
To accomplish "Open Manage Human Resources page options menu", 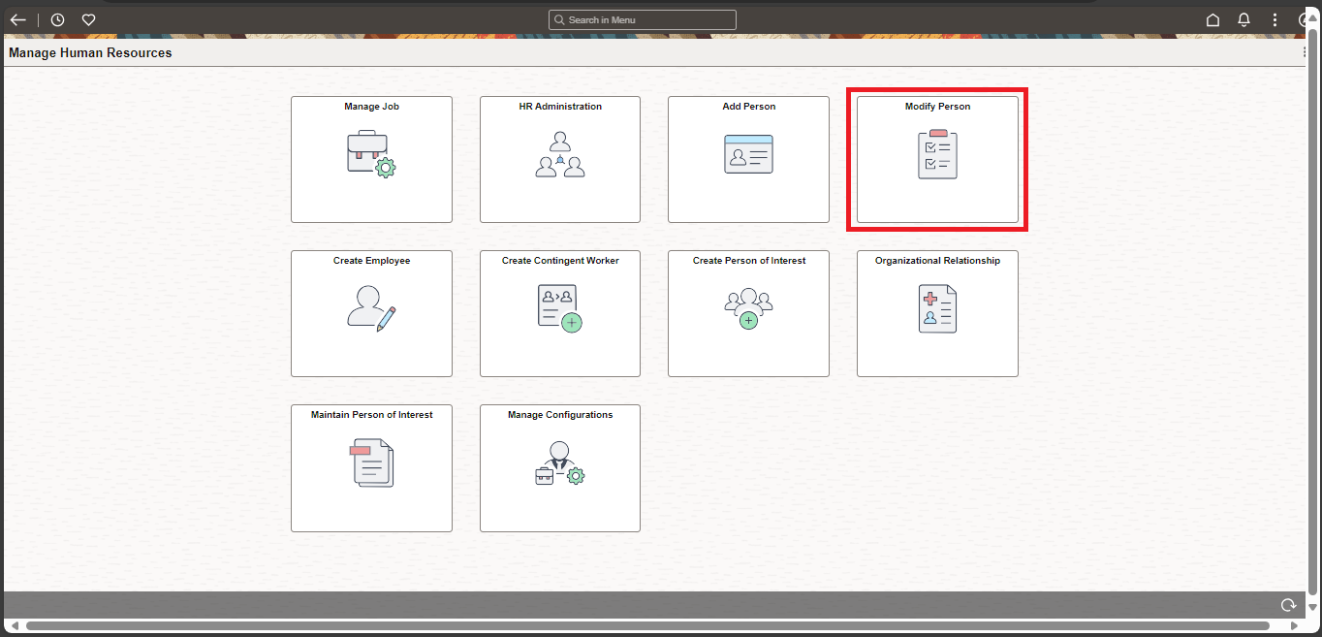I will click(1305, 52).
